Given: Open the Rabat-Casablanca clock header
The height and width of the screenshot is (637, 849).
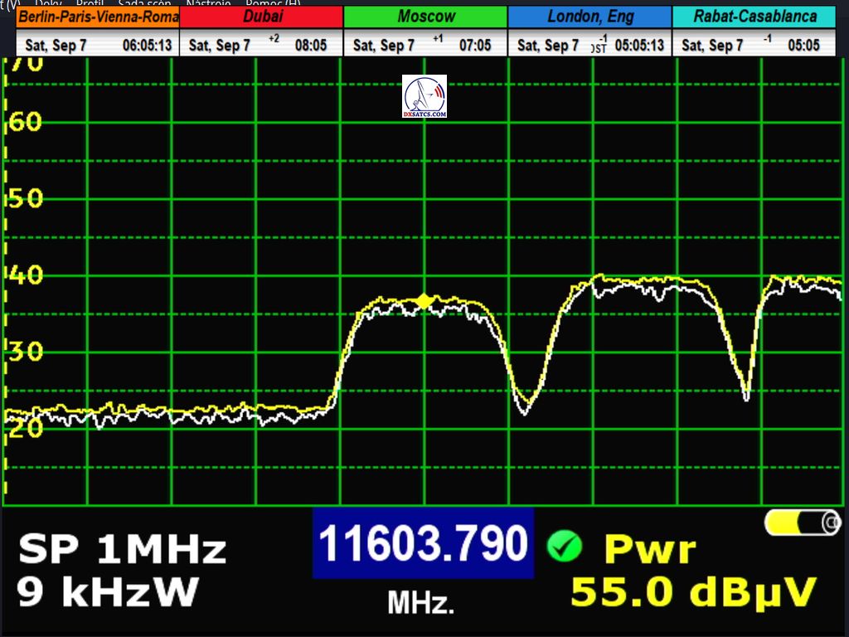Looking at the screenshot, I should 753,17.
